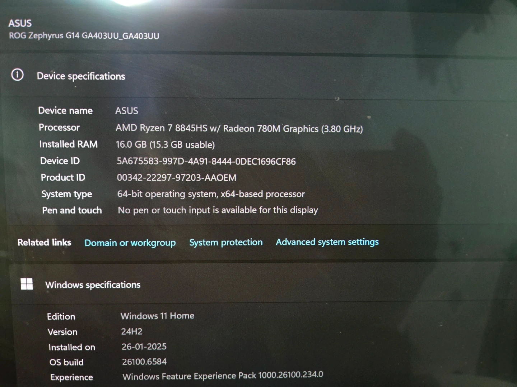Click the Device ID value string
The height and width of the screenshot is (387, 517).
(x=206, y=161)
